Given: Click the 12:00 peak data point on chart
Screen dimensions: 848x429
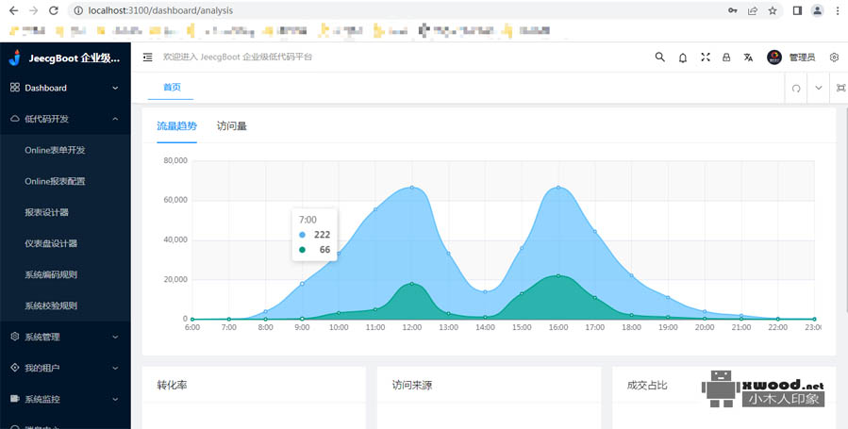Looking at the screenshot, I should click(x=411, y=188).
